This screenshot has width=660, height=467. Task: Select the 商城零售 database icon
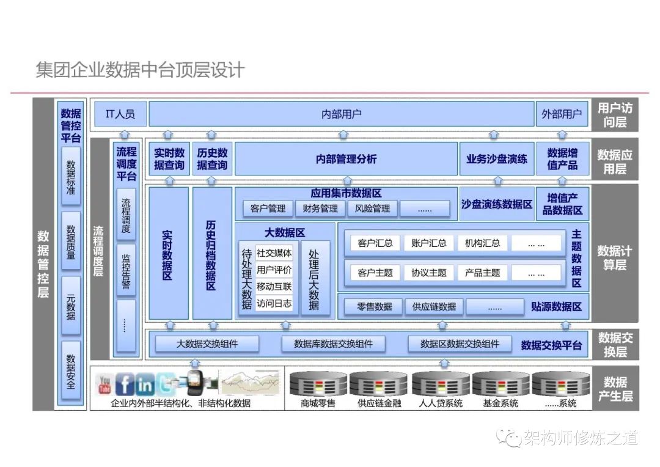318,384
